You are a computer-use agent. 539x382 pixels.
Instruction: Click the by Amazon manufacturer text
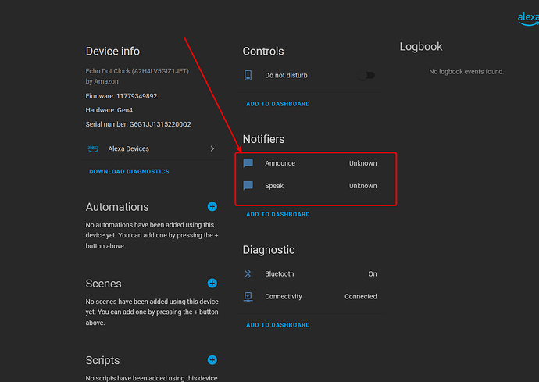pyautogui.click(x=102, y=81)
